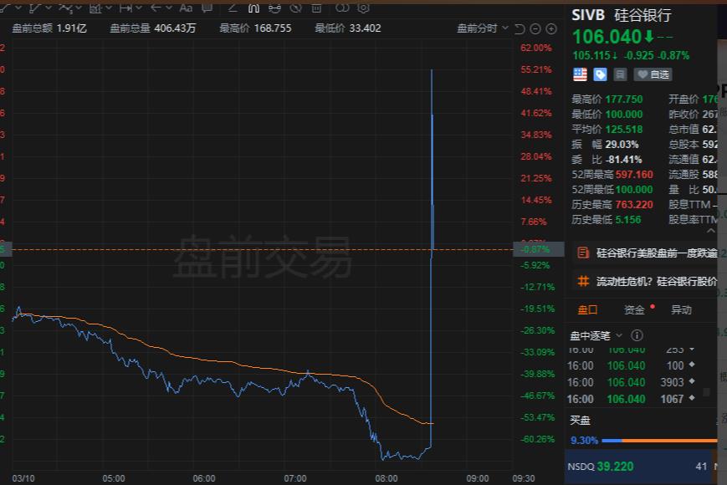Click the blue tag label icon
This screenshot has width=727, height=485.
coord(600,74)
